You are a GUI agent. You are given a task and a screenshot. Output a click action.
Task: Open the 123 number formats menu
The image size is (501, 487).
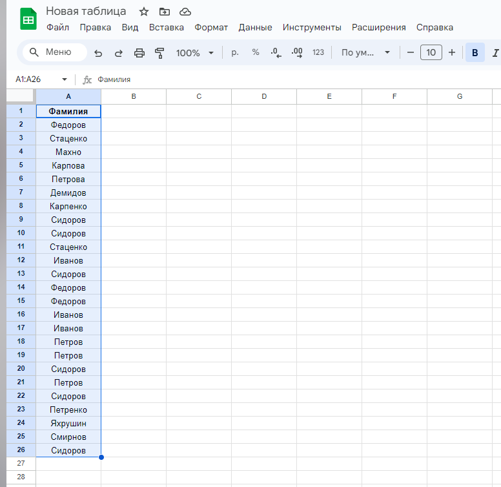point(318,52)
